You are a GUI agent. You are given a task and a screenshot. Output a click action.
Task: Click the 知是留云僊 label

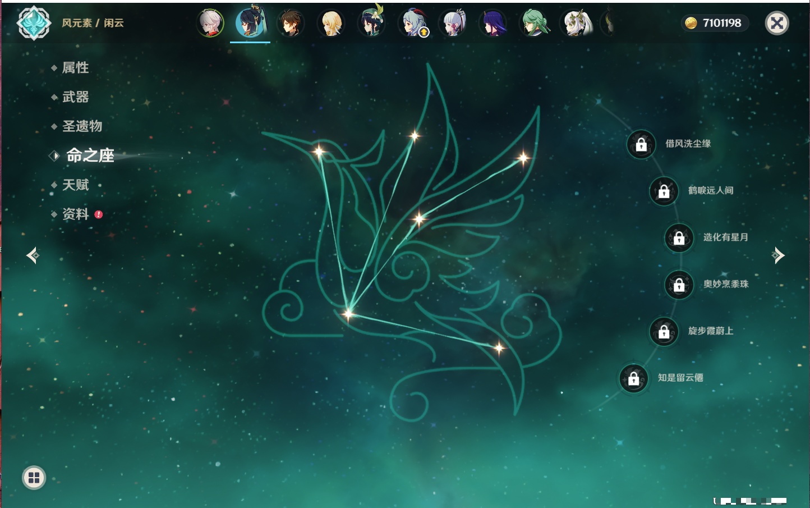tap(680, 378)
